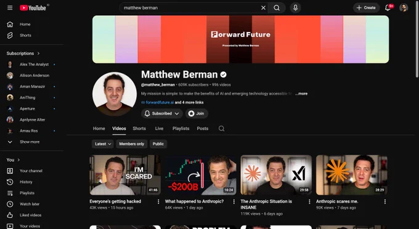
Task: Open 'Everyone's getting hacked' thumbnail
Action: click(x=125, y=175)
